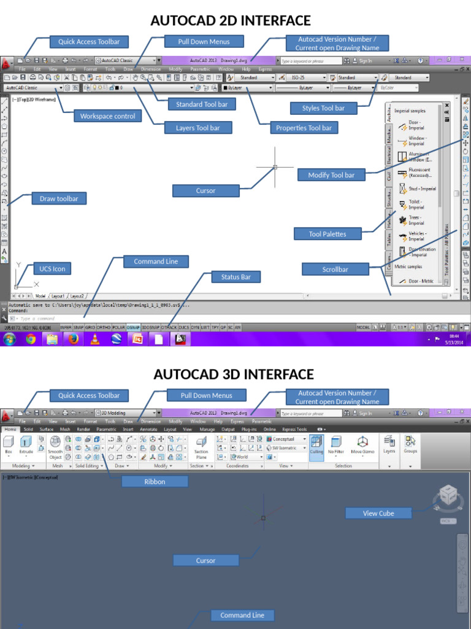Pick the Stud - Imperial tool from the palette
This screenshot has height=629, width=471.
(416, 189)
